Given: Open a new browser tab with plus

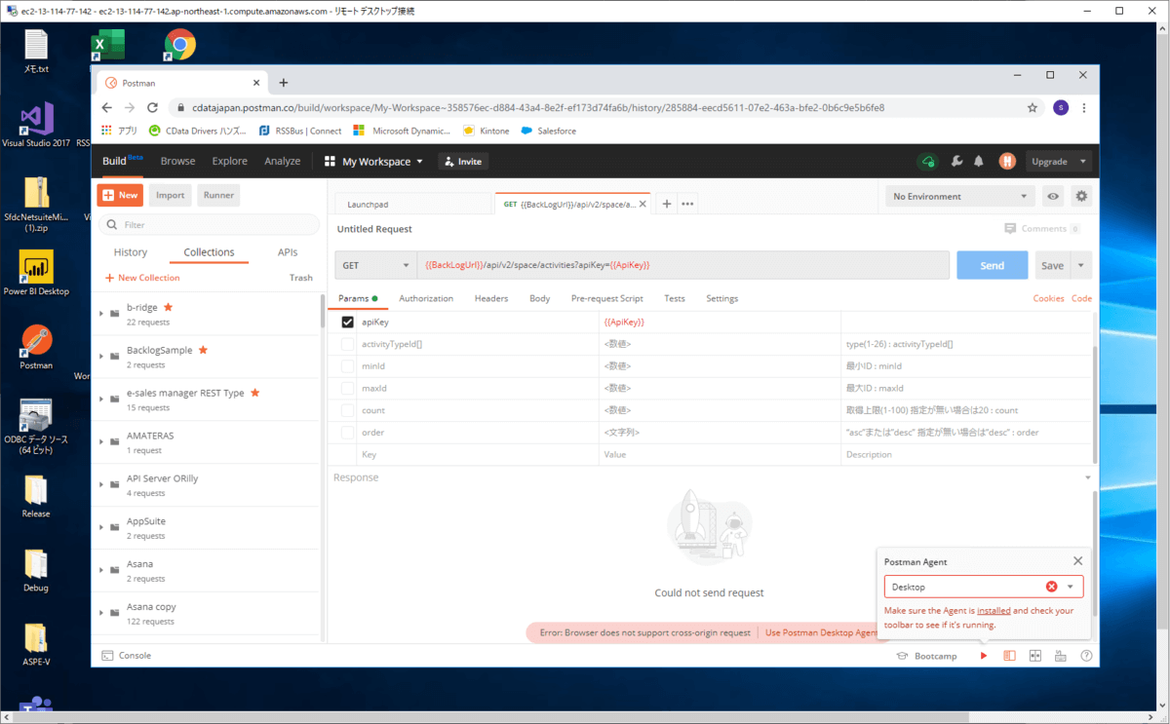Looking at the screenshot, I should (x=284, y=83).
